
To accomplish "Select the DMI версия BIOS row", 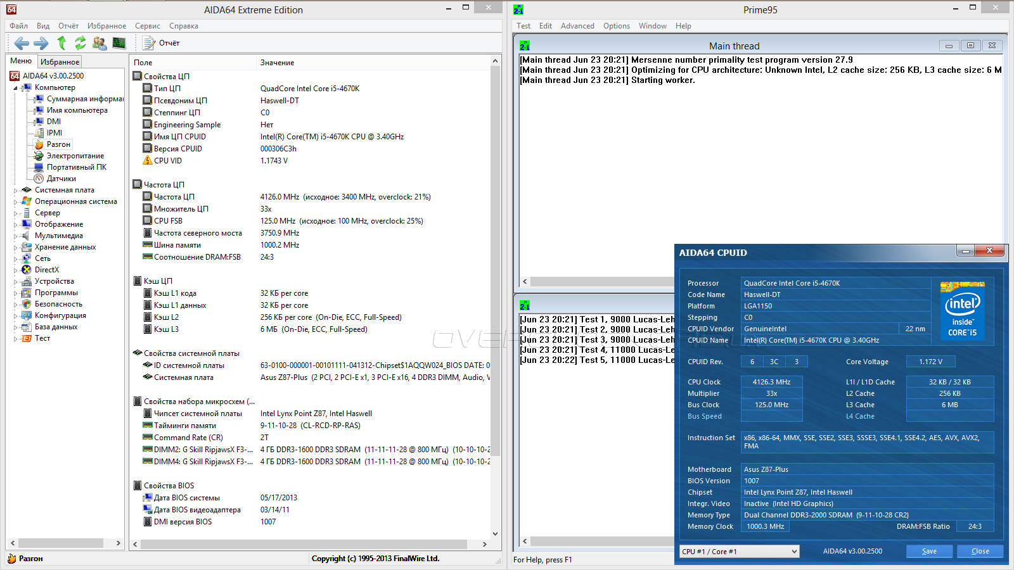I will click(x=311, y=522).
